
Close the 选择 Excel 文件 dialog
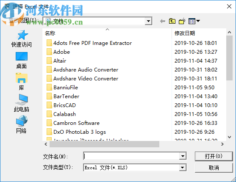[x=229, y=6]
